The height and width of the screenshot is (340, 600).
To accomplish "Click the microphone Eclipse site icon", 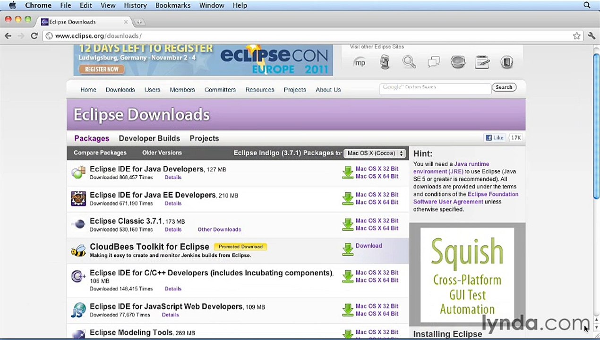I will pos(385,62).
